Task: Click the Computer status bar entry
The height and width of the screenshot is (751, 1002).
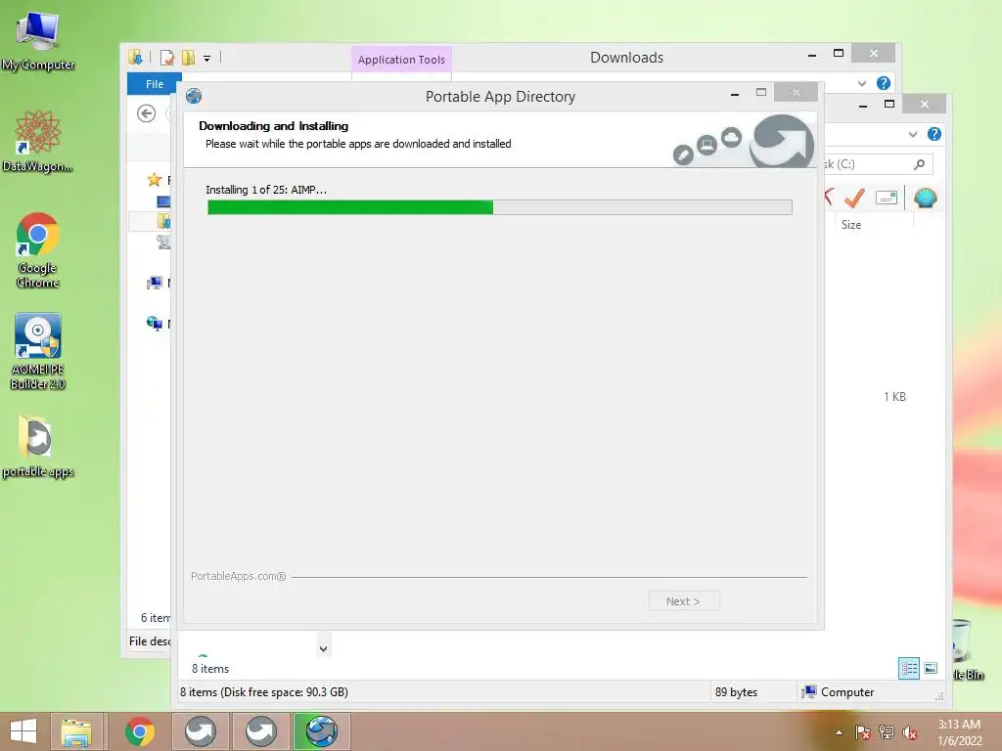Action: (839, 691)
